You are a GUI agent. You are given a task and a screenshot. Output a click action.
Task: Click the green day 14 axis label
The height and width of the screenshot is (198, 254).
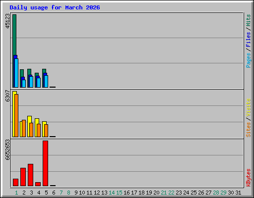point(112,193)
